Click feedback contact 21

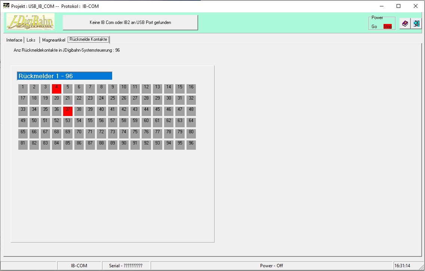point(68,100)
